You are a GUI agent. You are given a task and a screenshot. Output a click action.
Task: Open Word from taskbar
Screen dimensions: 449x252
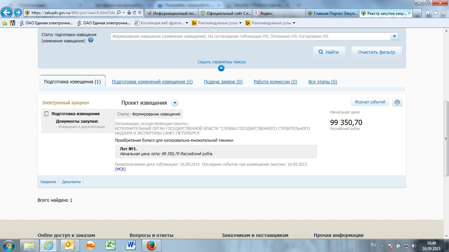131,245
